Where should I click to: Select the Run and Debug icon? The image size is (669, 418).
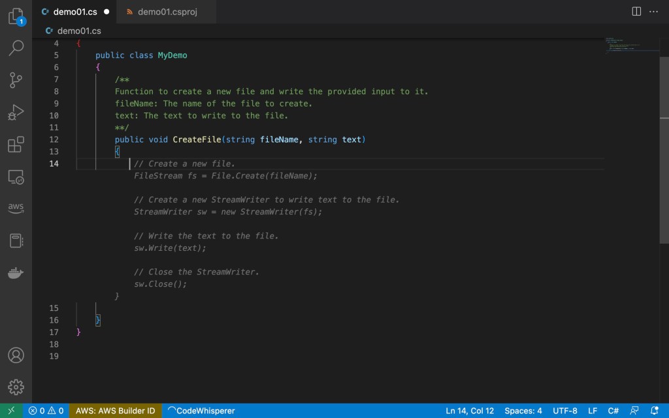(16, 112)
